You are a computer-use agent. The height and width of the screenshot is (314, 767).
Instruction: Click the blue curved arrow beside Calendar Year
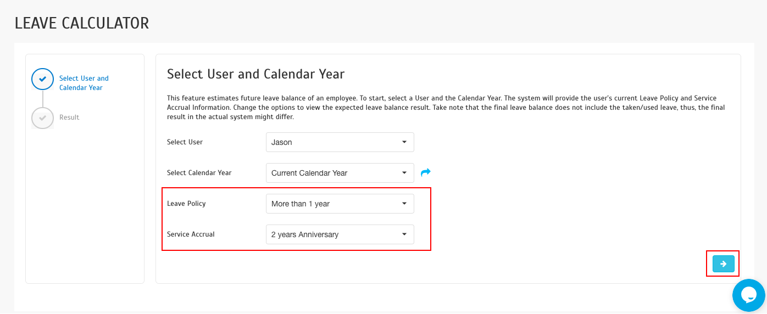pyautogui.click(x=425, y=172)
